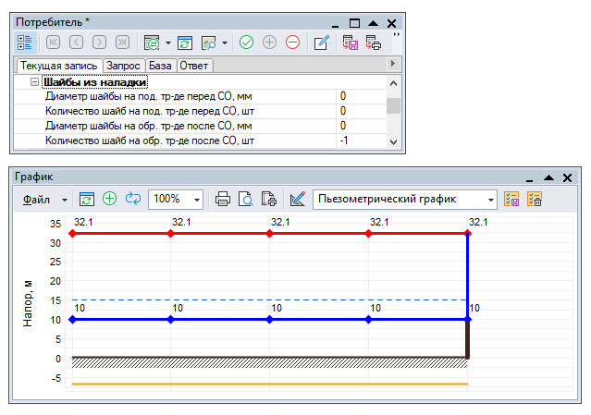Click the blue cycle arrows icon in График
Viewport: 591px width, 415px height.
[133, 199]
